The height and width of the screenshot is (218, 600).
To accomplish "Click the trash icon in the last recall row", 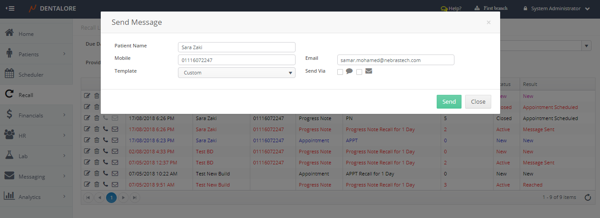I will pos(96,185).
